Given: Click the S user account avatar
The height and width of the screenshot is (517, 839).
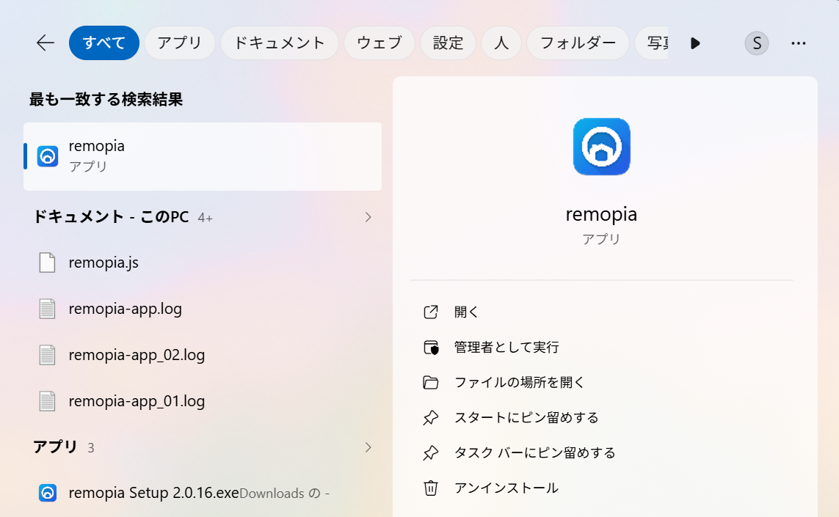Looking at the screenshot, I should (x=757, y=43).
